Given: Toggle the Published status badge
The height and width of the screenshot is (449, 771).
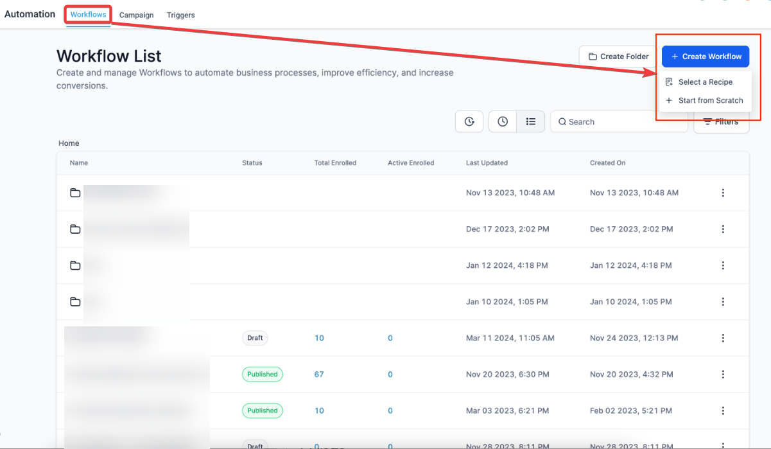Looking at the screenshot, I should click(x=262, y=374).
